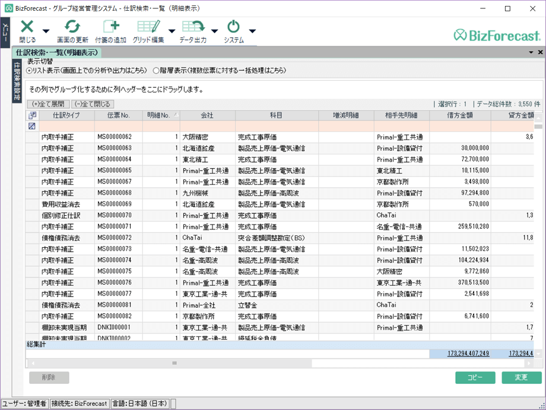Screen dimensions: 546x410
Task: Click the MS00000069 費用収益消去 cell
Action: tap(66, 204)
